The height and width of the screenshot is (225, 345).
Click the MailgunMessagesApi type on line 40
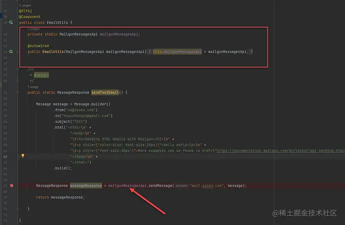[78, 34]
